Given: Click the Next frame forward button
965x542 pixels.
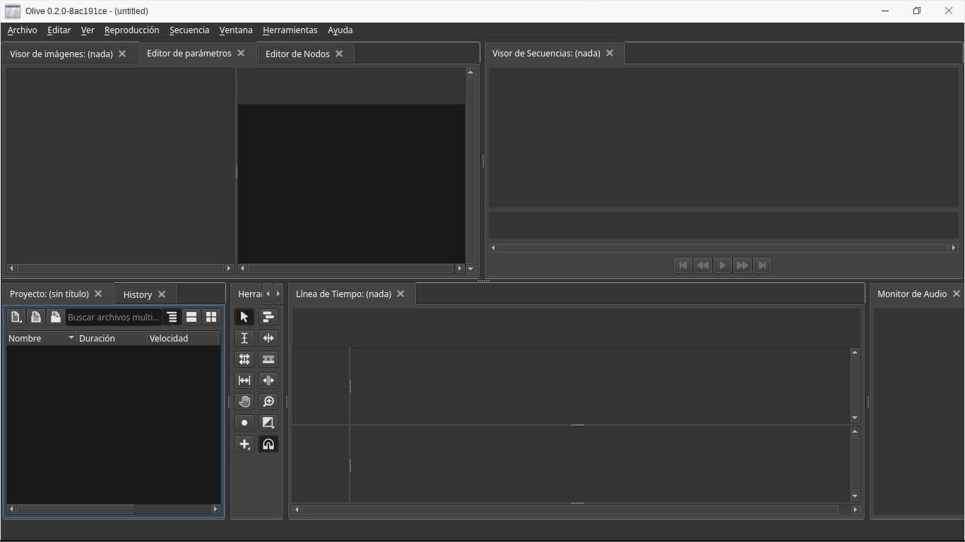Looking at the screenshot, I should coord(742,265).
